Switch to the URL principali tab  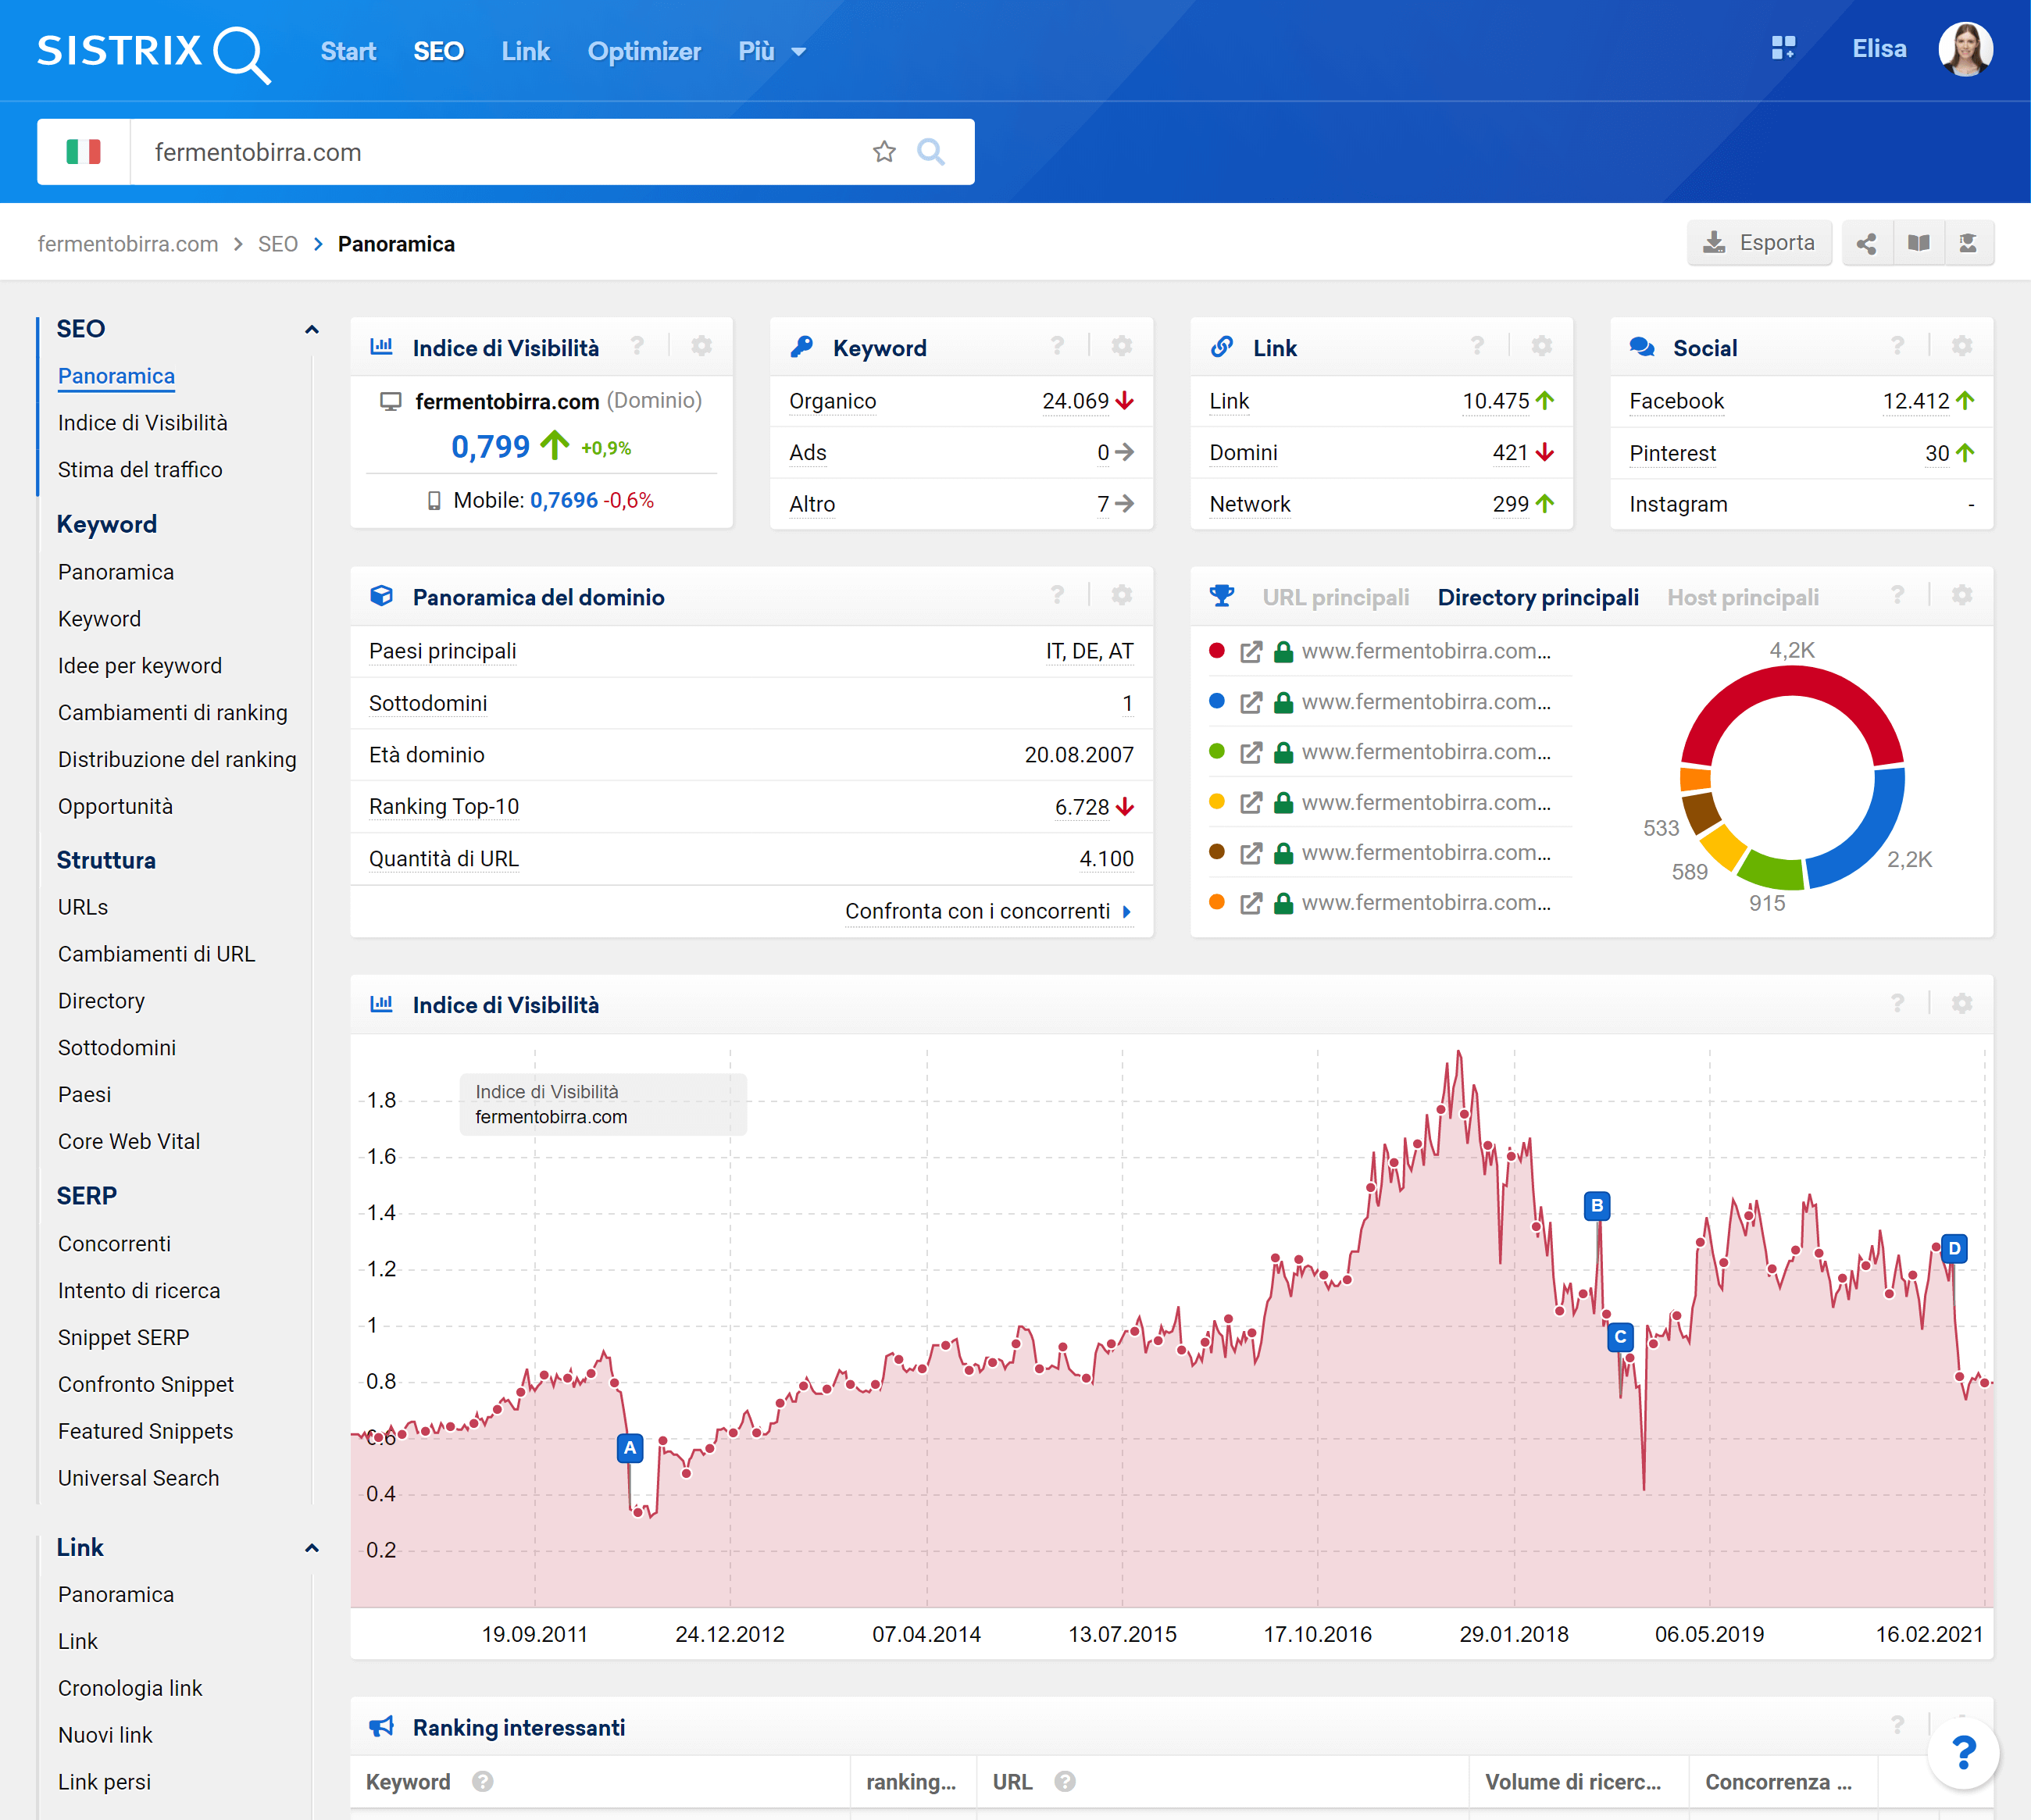point(1335,597)
